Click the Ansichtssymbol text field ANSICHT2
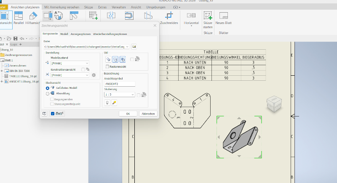The width and height of the screenshot is (337, 183). point(120,84)
